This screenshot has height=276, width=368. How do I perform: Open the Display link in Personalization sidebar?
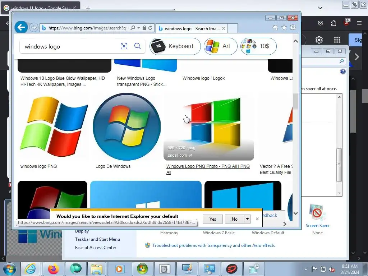(82, 231)
